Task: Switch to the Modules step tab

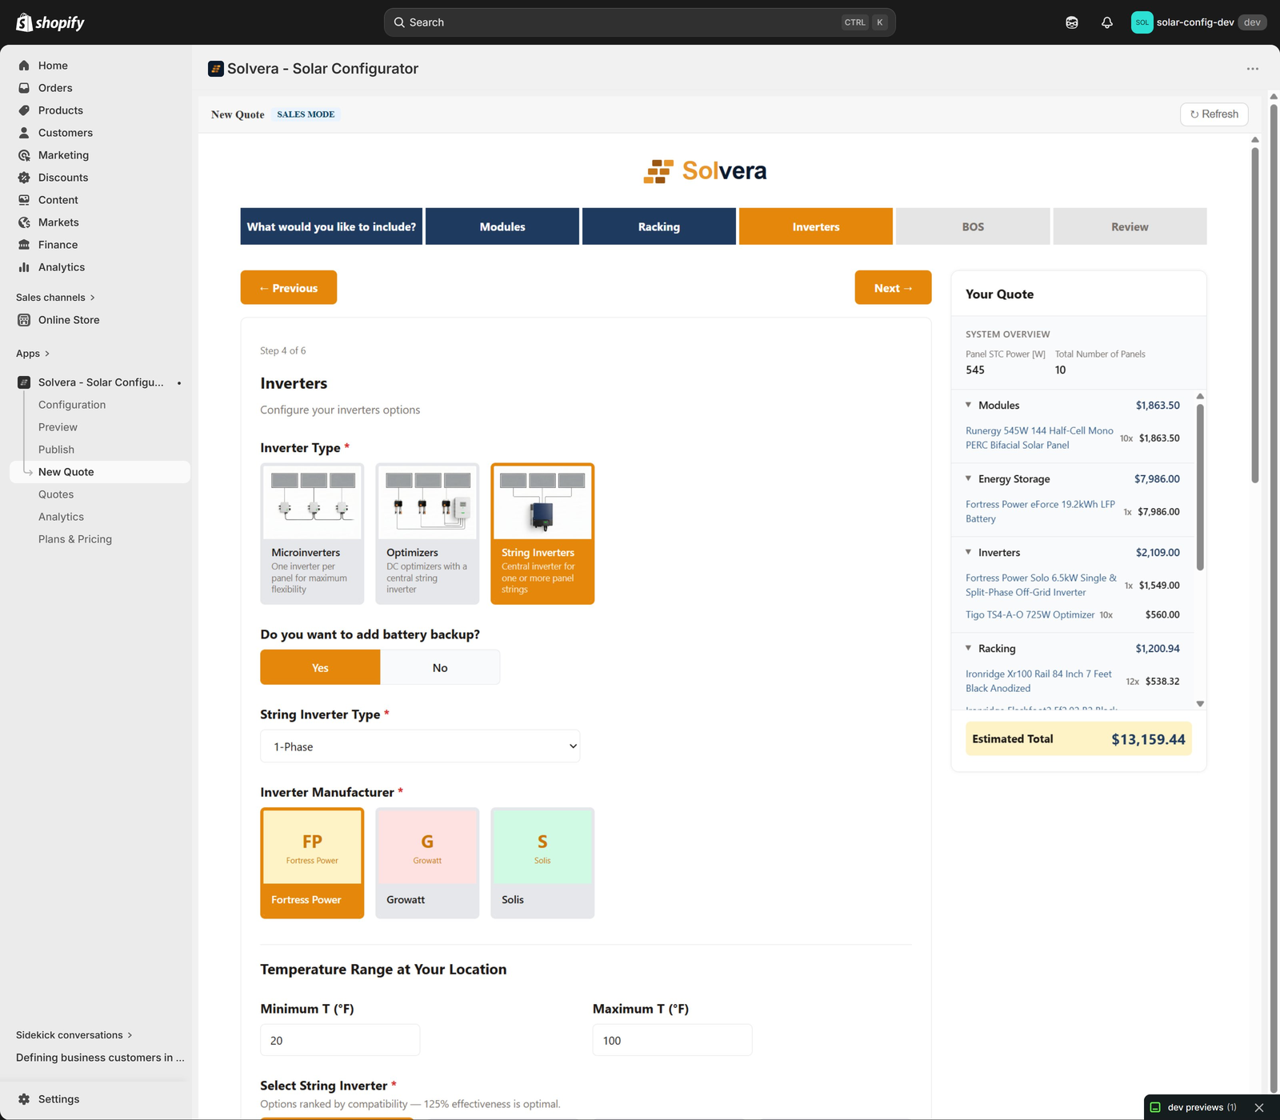Action: tap(502, 226)
